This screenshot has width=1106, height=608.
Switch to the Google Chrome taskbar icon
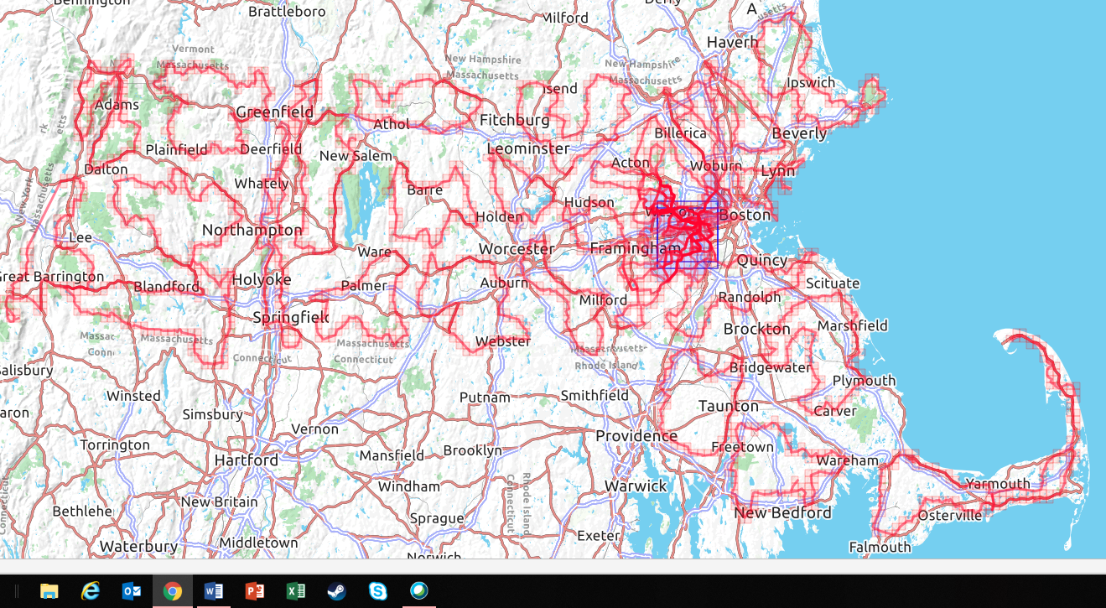(x=173, y=591)
